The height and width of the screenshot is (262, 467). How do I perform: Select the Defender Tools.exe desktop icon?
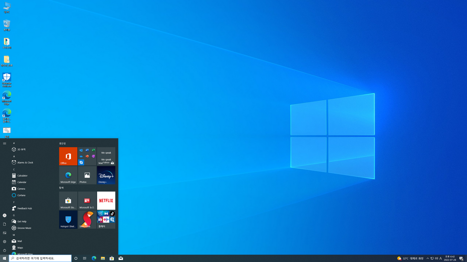pyautogui.click(x=7, y=80)
